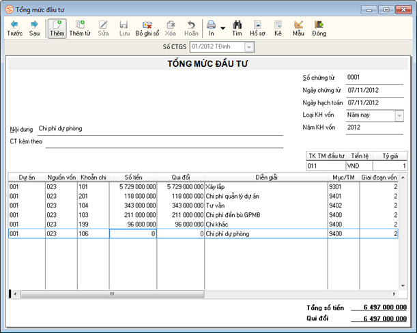Click horizontal scrollbar left arrow

[x=15, y=294]
